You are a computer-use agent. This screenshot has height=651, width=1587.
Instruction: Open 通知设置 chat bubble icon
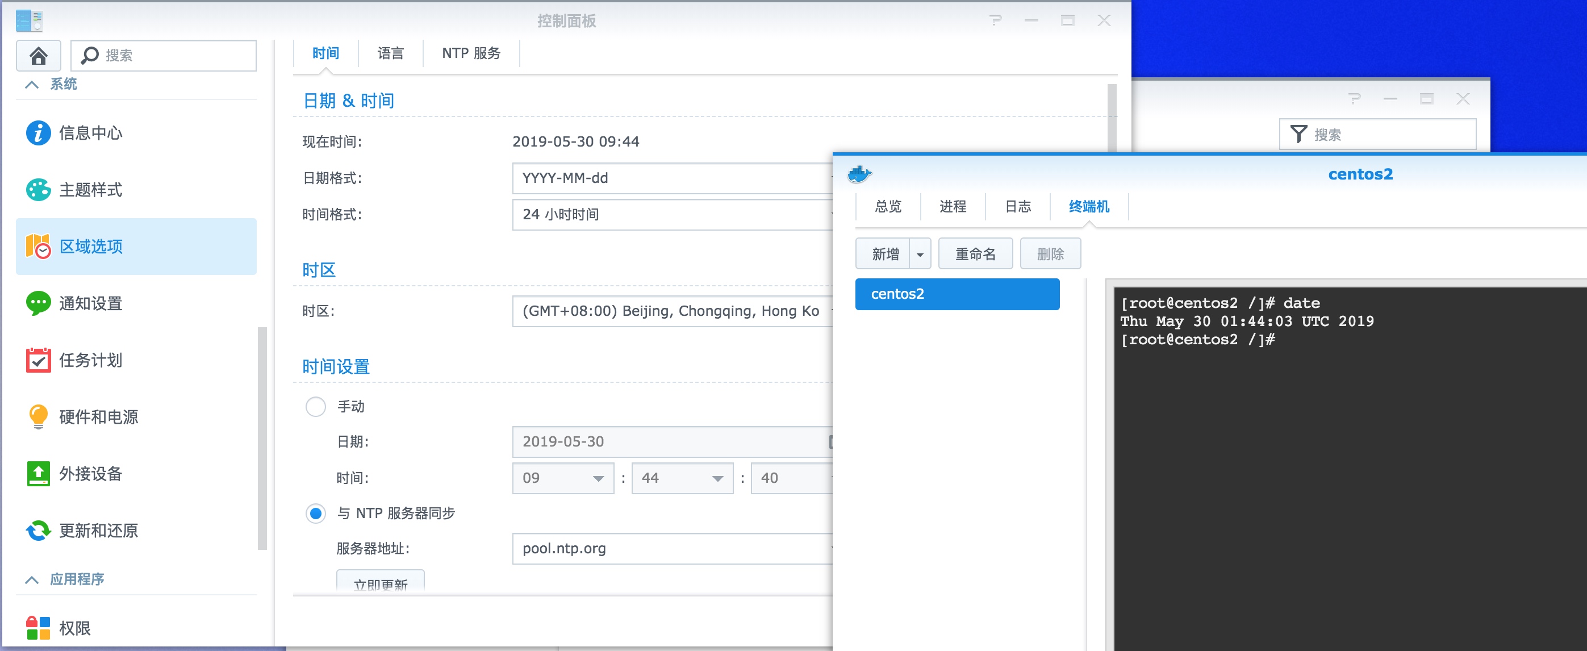coord(38,303)
